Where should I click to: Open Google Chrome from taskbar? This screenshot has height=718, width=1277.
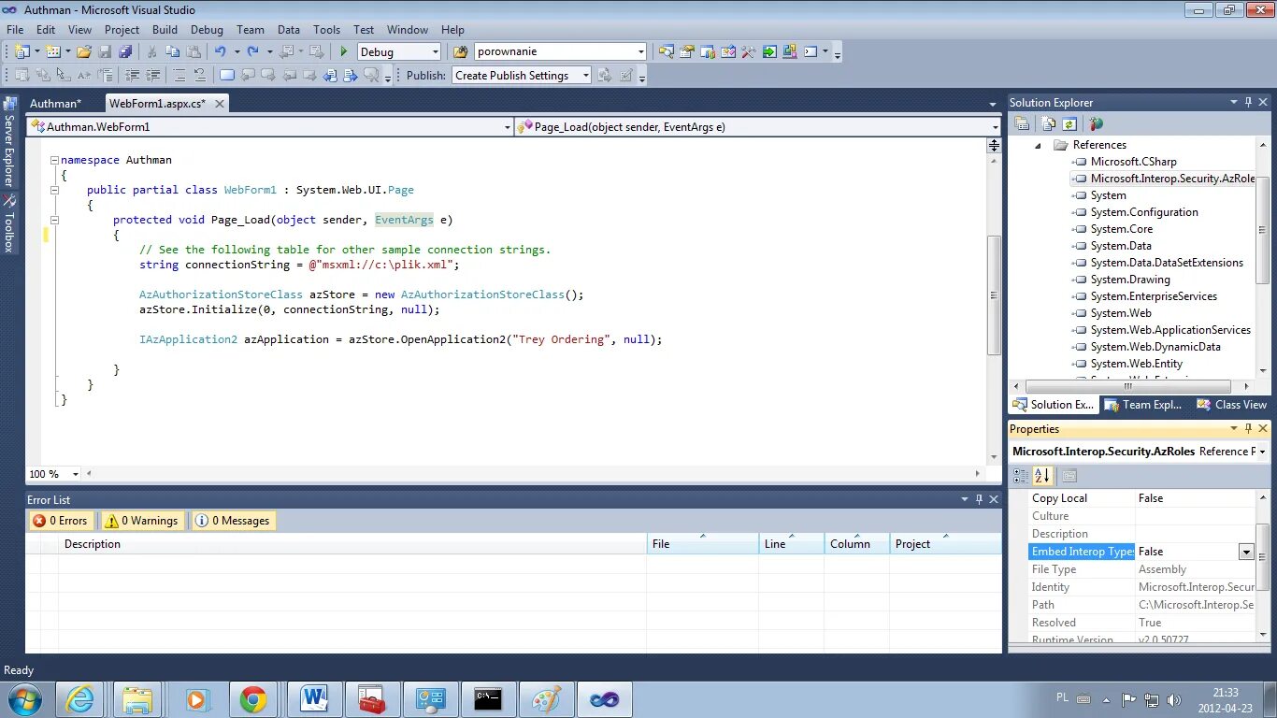point(252,699)
